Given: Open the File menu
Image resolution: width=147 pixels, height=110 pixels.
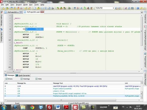Looking at the screenshot, I should click(2, 5).
